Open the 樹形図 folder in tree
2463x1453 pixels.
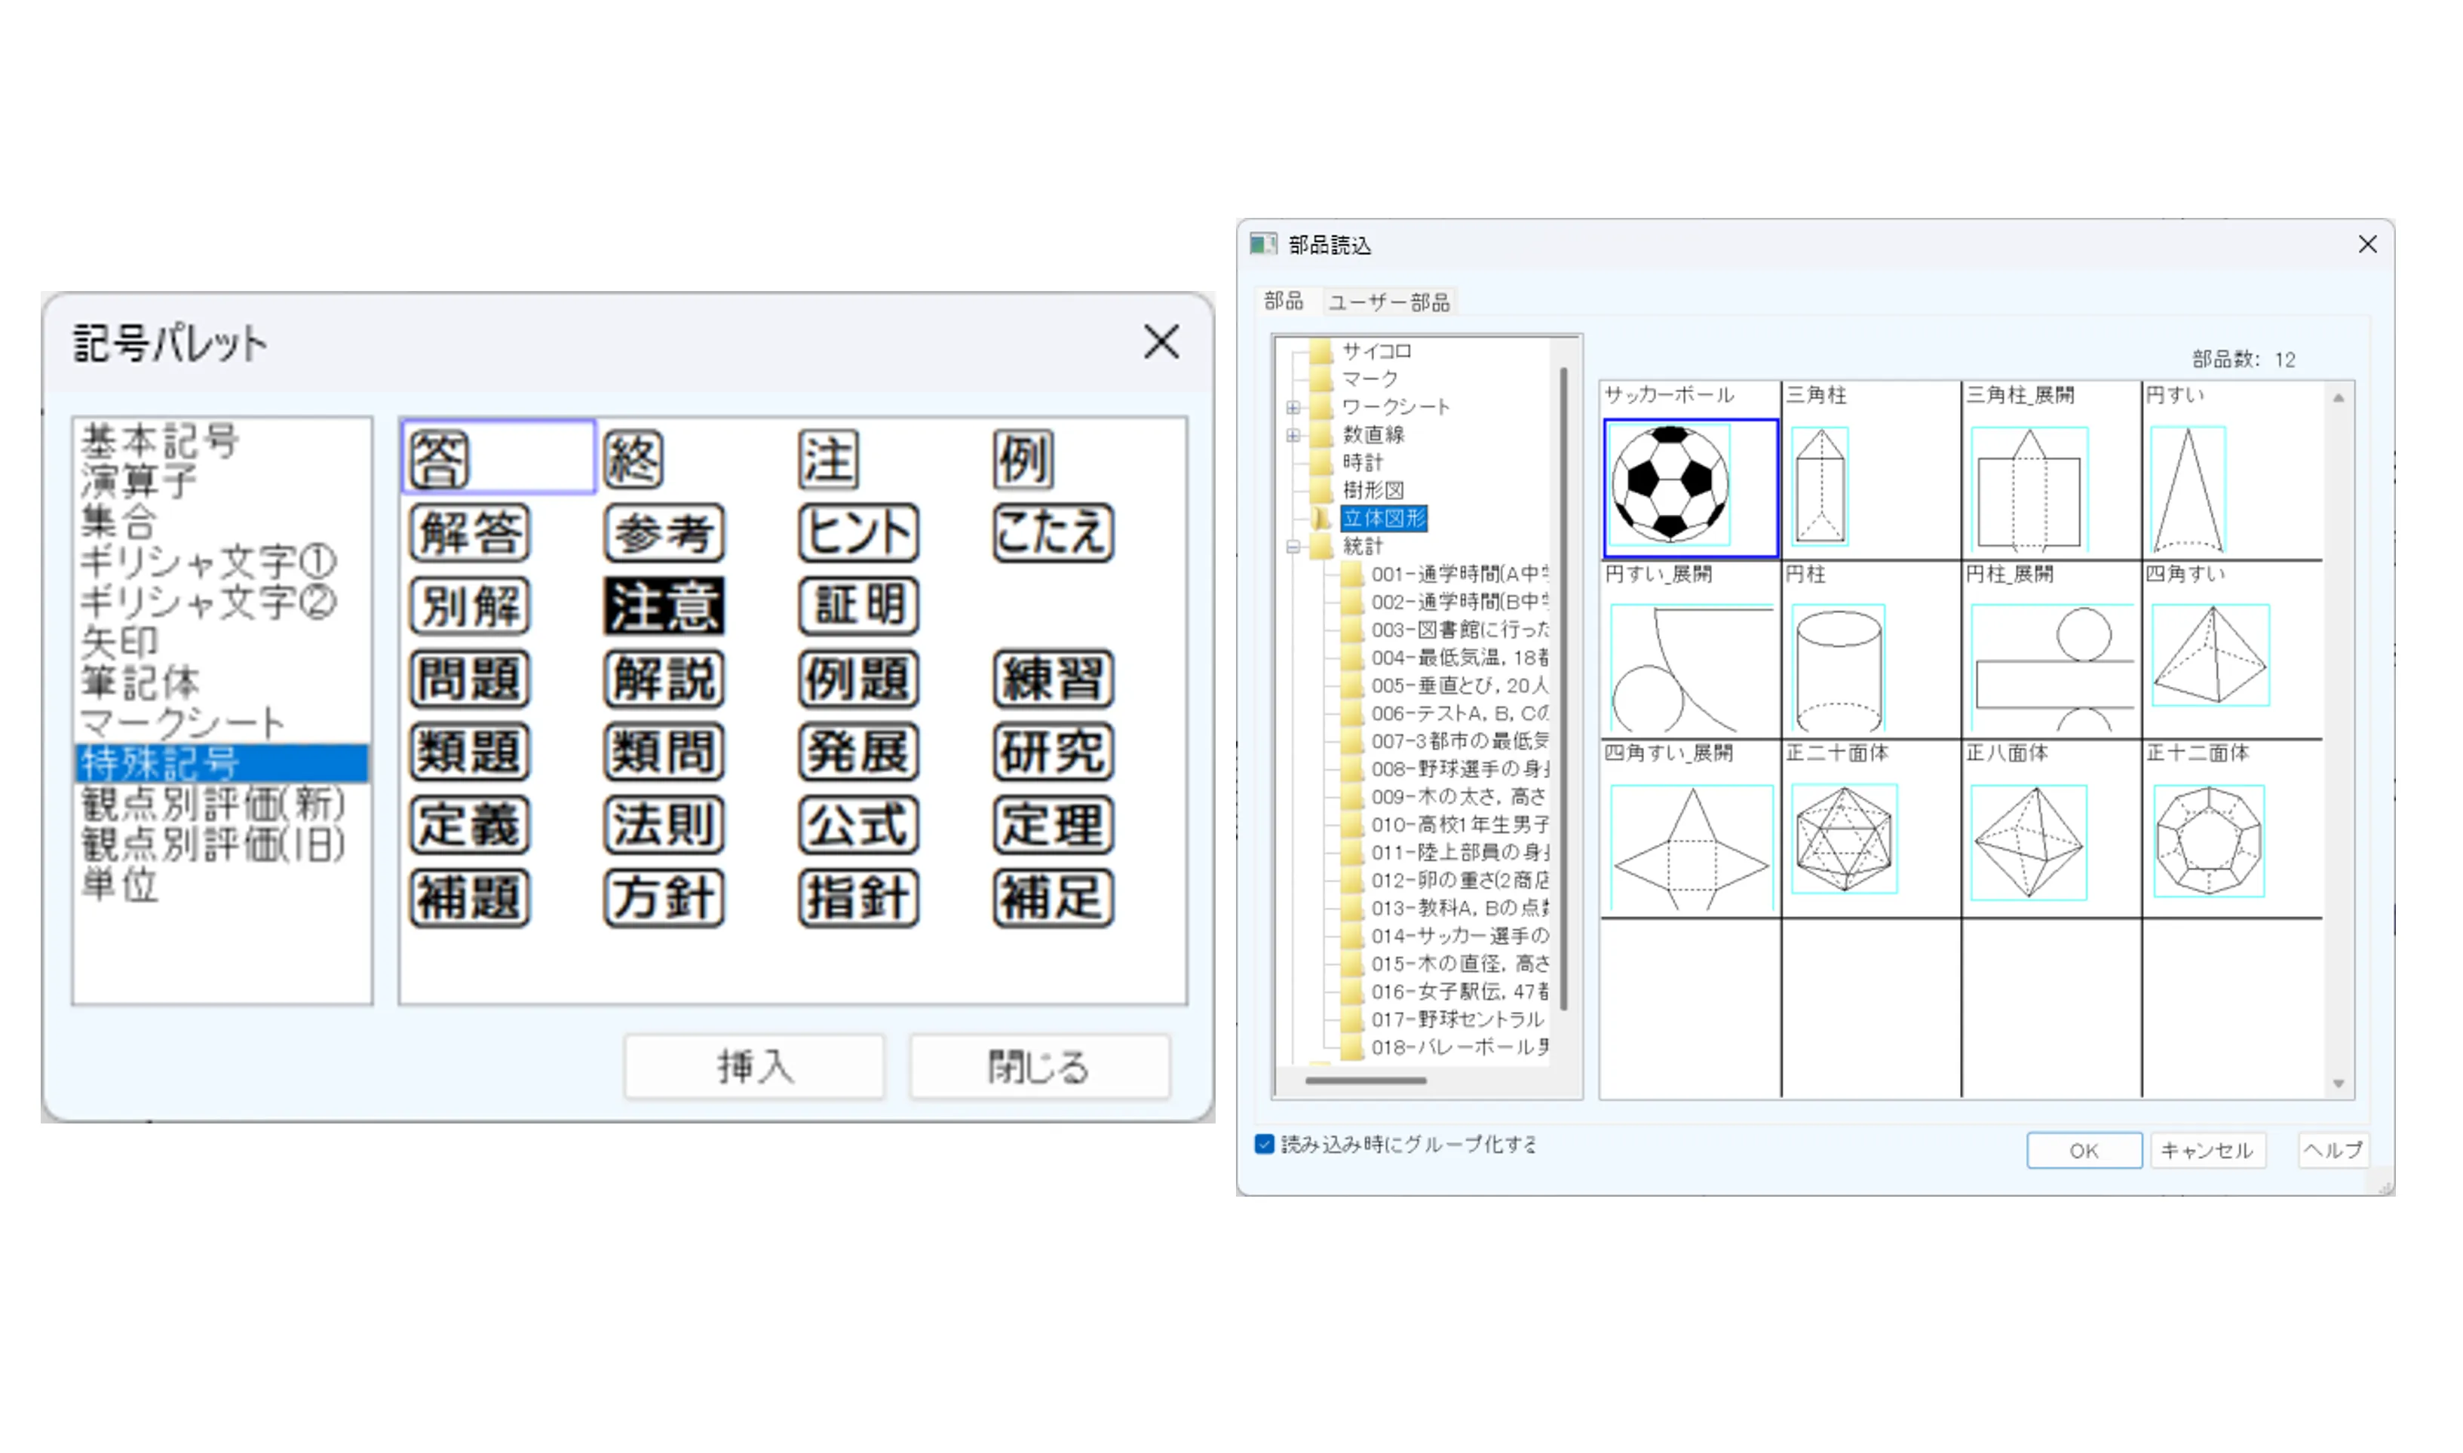(1373, 489)
